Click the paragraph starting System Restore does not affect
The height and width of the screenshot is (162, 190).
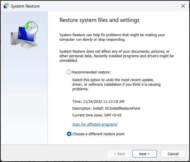[x=116, y=56]
